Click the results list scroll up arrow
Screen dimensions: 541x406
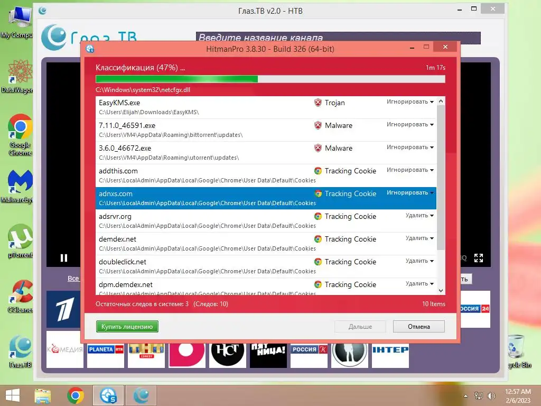[x=441, y=101]
